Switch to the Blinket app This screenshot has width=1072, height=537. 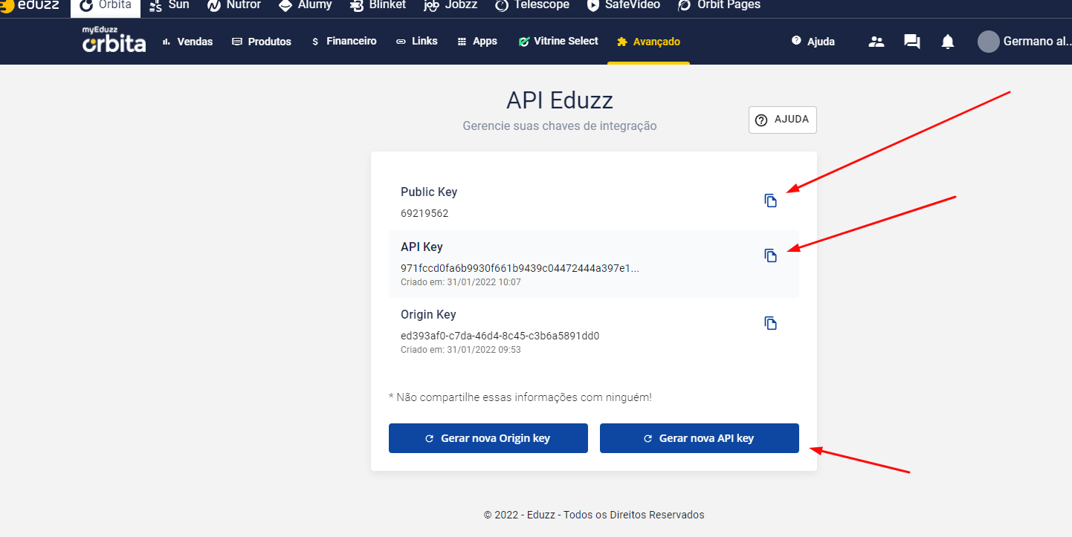(378, 5)
